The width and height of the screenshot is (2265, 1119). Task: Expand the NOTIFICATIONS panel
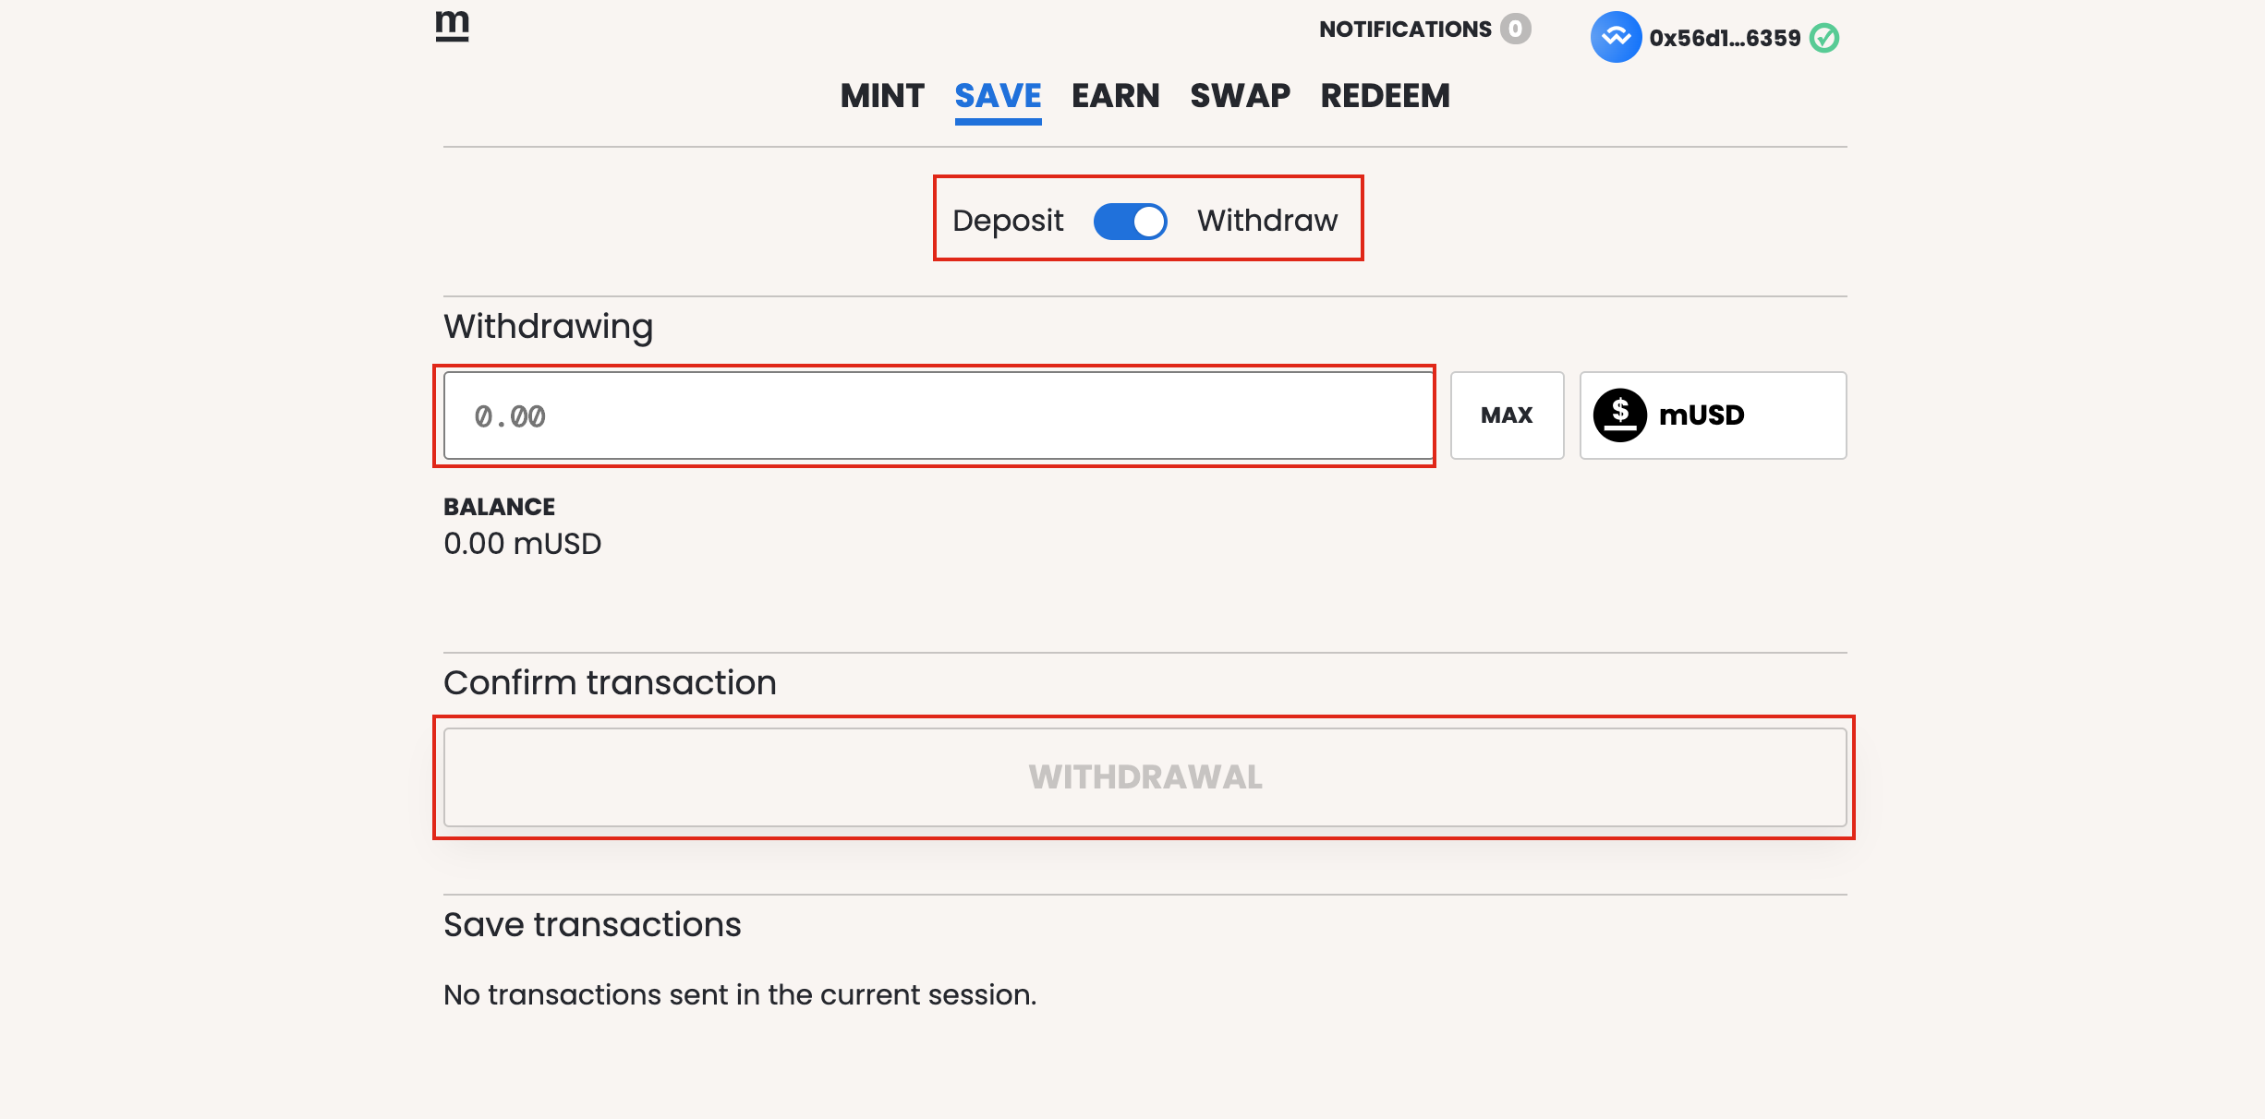pos(1405,30)
